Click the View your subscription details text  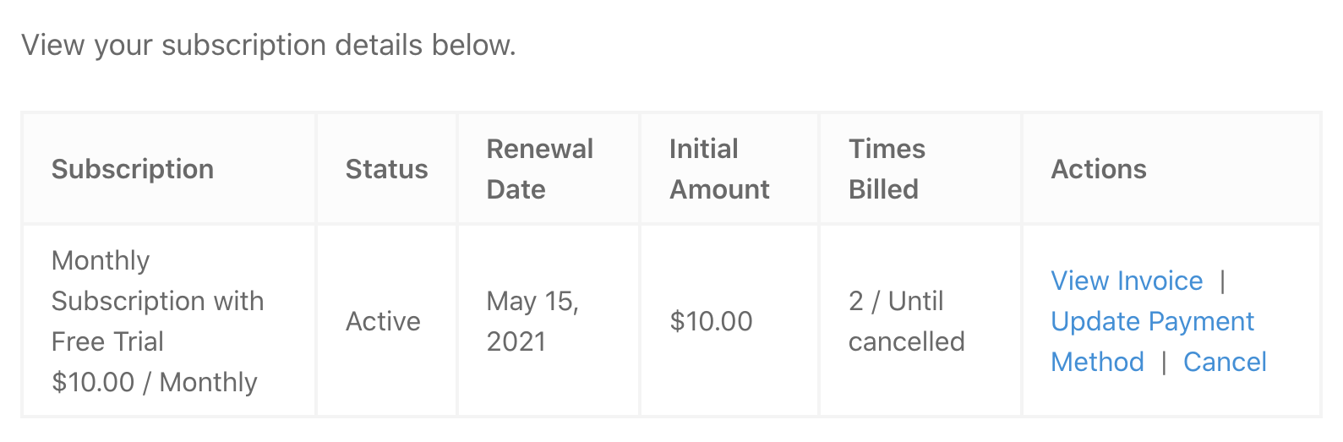[x=269, y=45]
